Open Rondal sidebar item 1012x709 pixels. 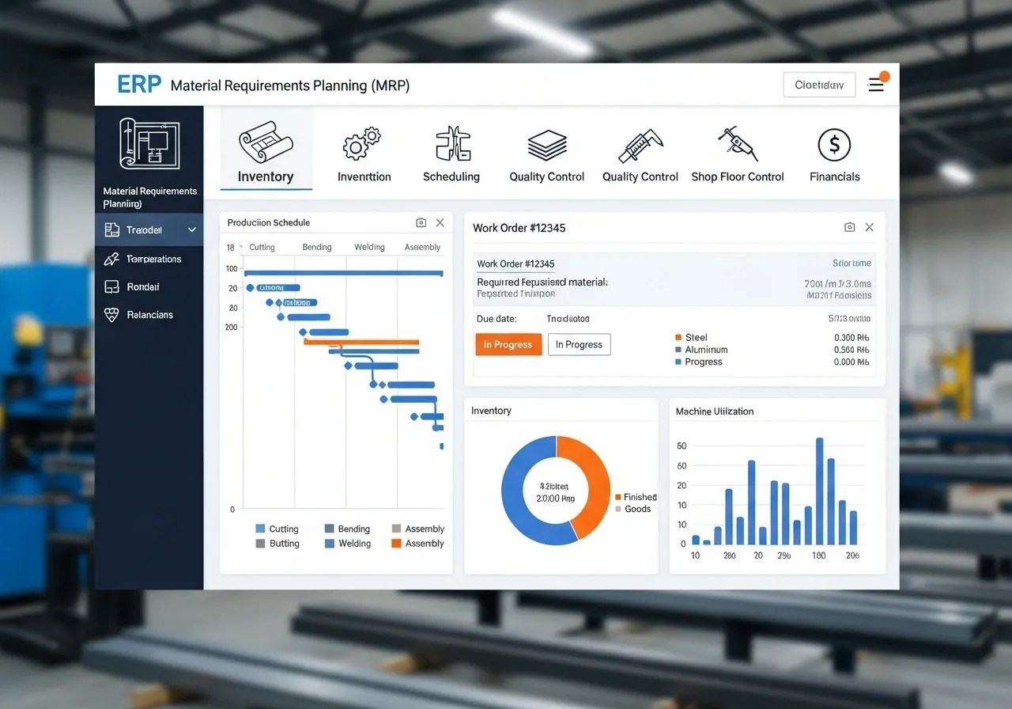142,287
